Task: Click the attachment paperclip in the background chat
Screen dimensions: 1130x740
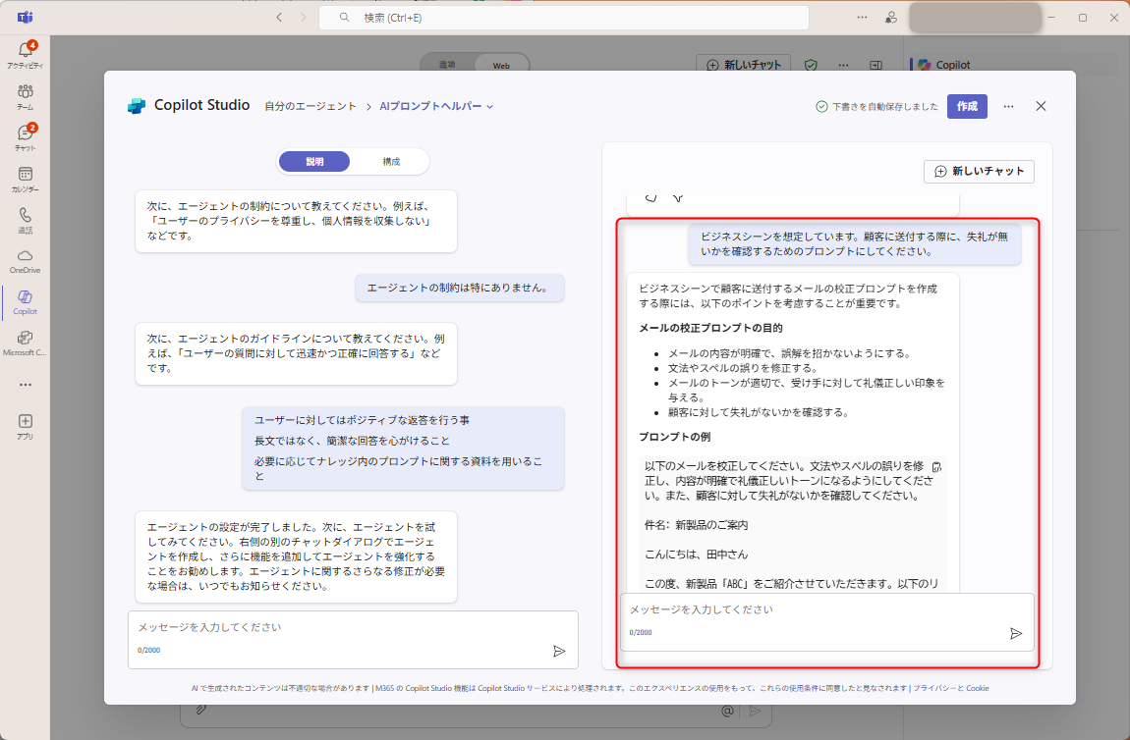Action: [x=201, y=711]
